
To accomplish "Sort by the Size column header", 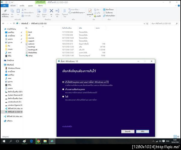I will (x=98, y=28).
